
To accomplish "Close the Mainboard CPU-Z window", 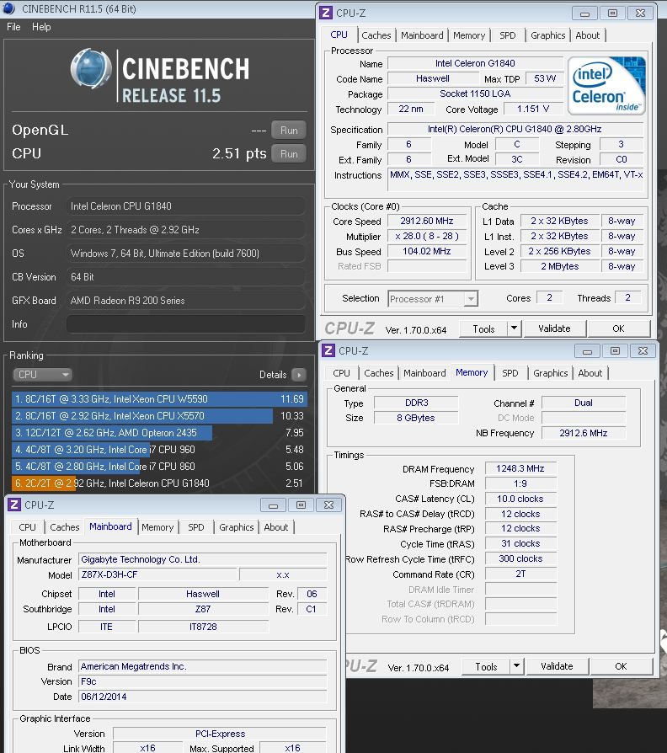I will click(x=329, y=505).
